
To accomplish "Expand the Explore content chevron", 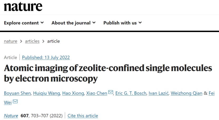I will (x=42, y=23).
